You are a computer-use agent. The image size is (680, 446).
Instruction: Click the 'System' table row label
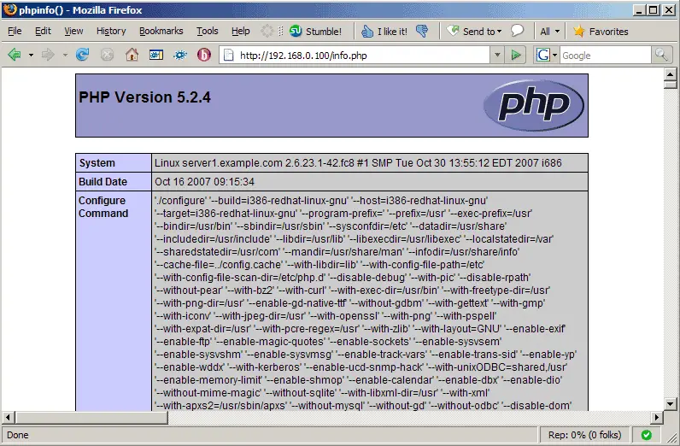[x=97, y=163]
